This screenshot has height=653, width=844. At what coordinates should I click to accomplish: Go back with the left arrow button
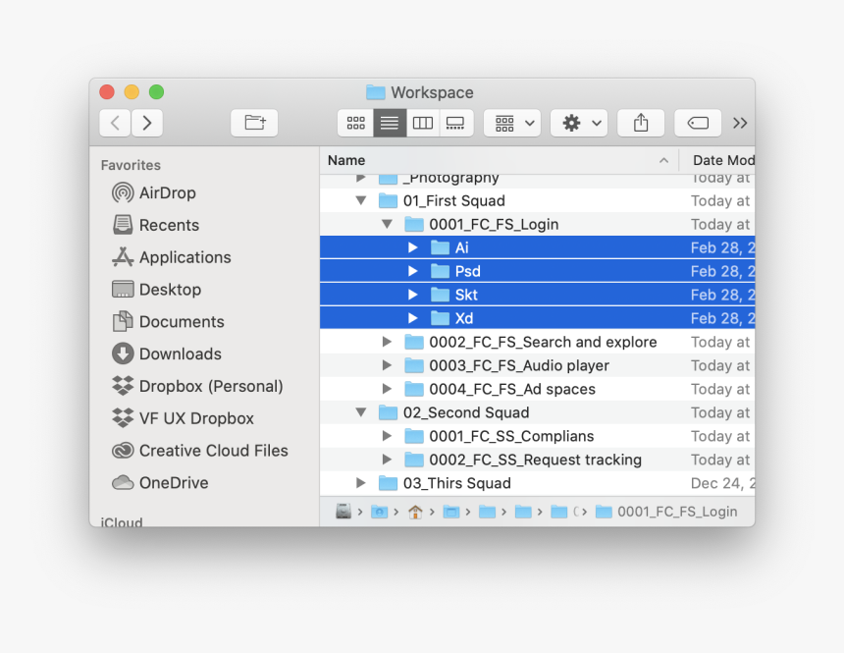tap(115, 124)
